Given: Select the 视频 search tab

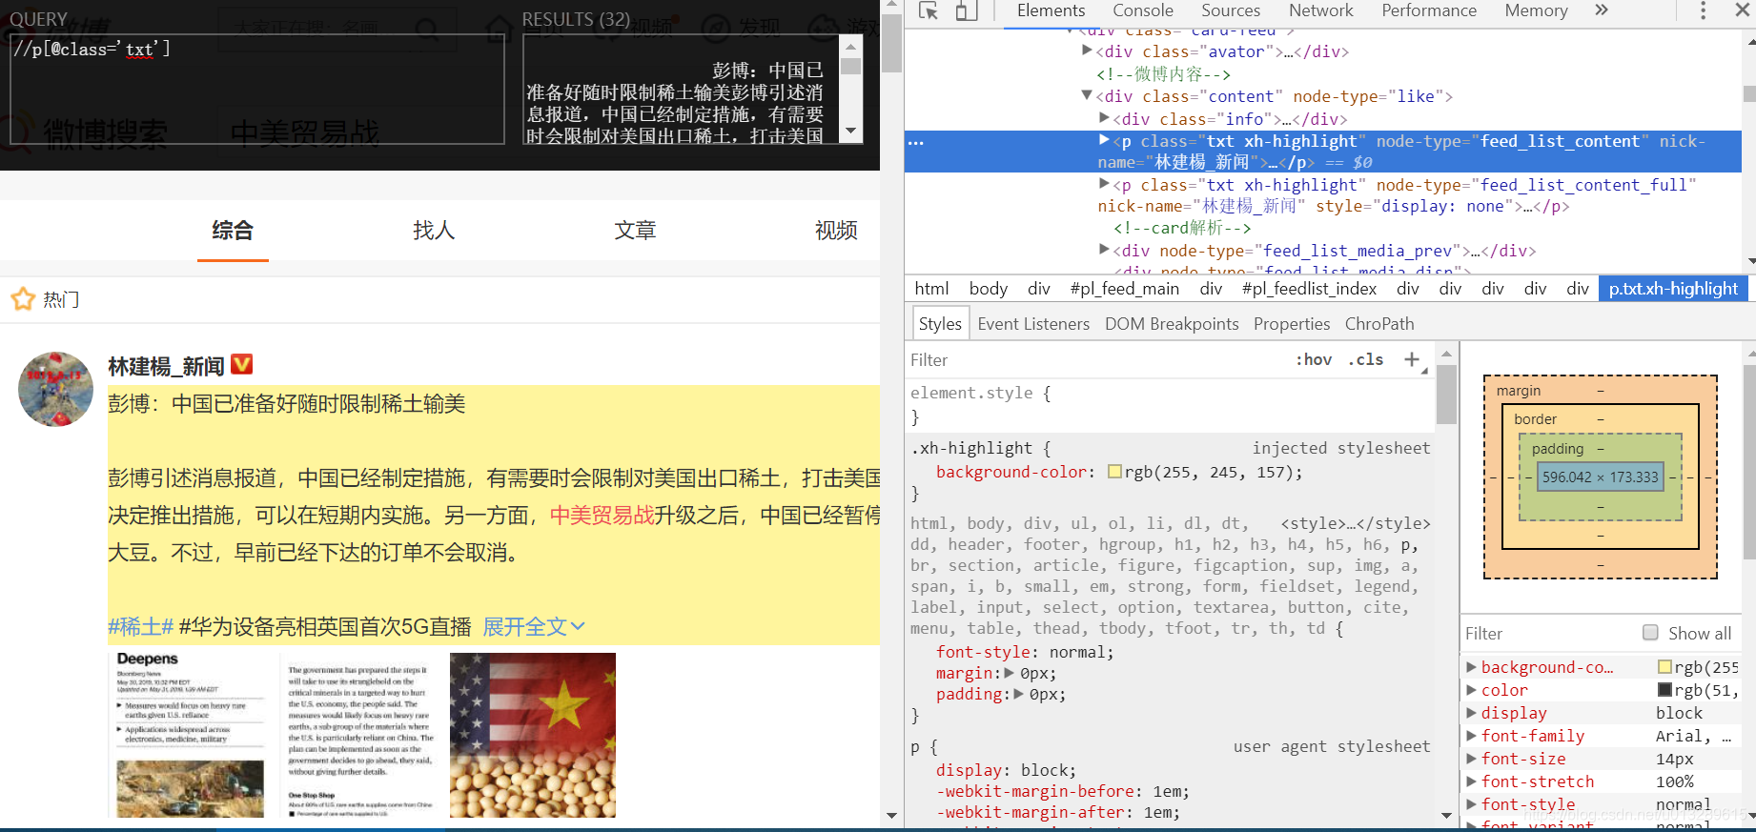Looking at the screenshot, I should pyautogui.click(x=836, y=230).
